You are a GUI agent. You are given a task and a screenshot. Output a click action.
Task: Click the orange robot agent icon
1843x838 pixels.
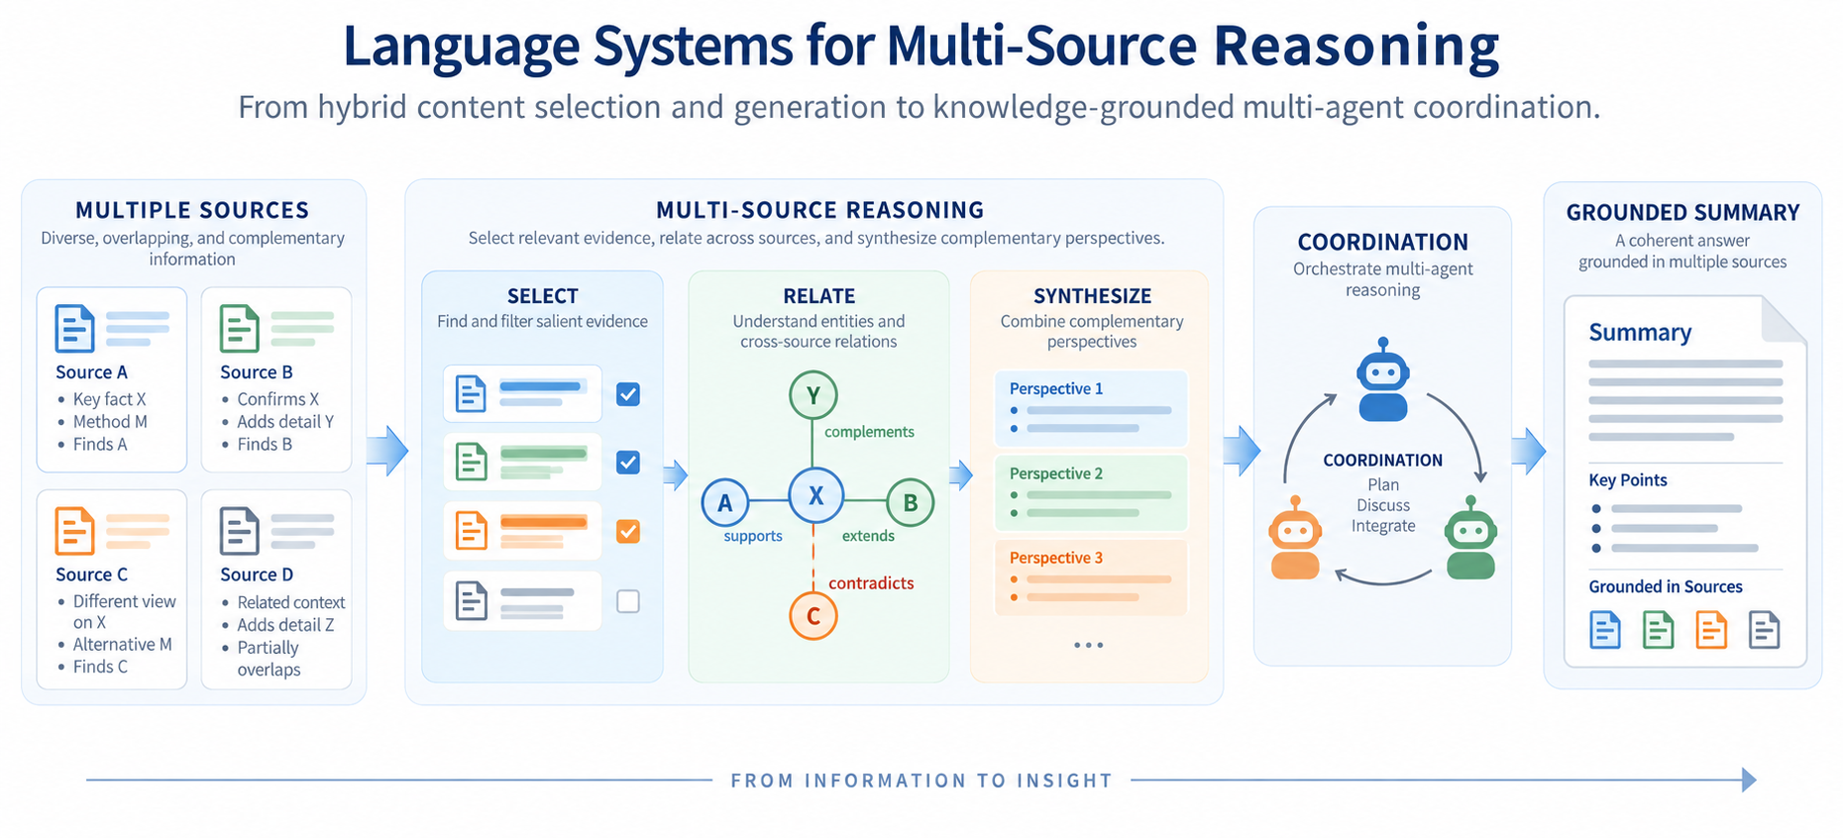[x=1295, y=538]
